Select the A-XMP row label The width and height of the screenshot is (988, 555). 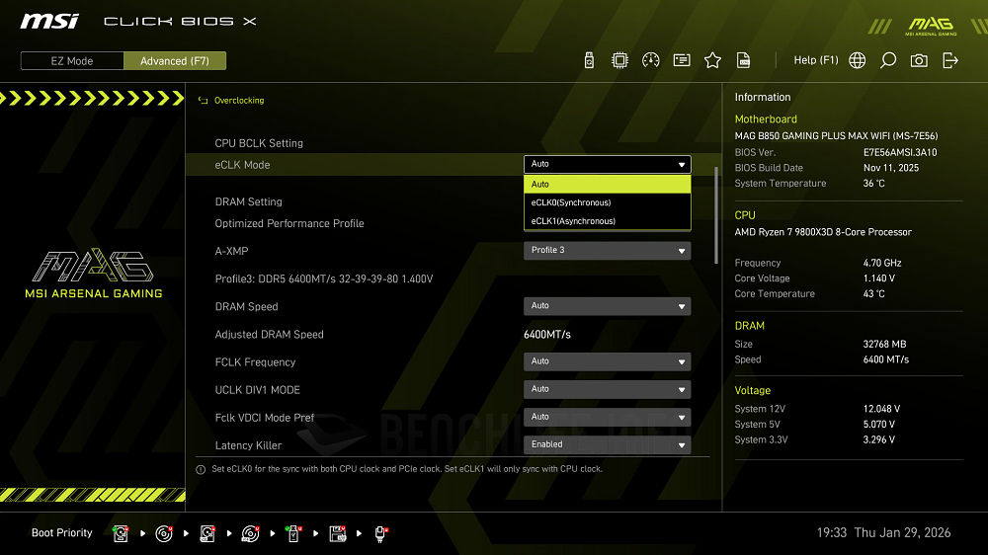[231, 251]
